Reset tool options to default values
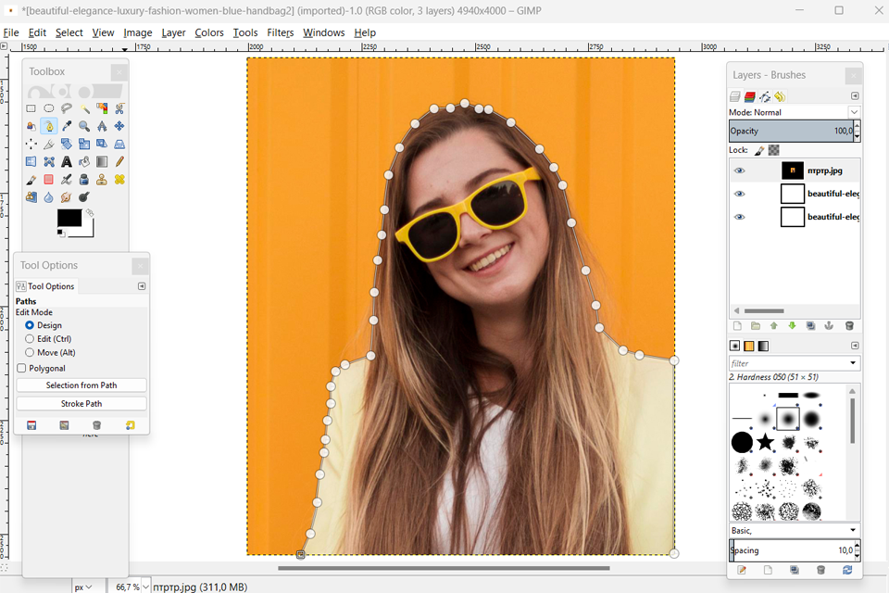This screenshot has height=593, width=889. 131,425
